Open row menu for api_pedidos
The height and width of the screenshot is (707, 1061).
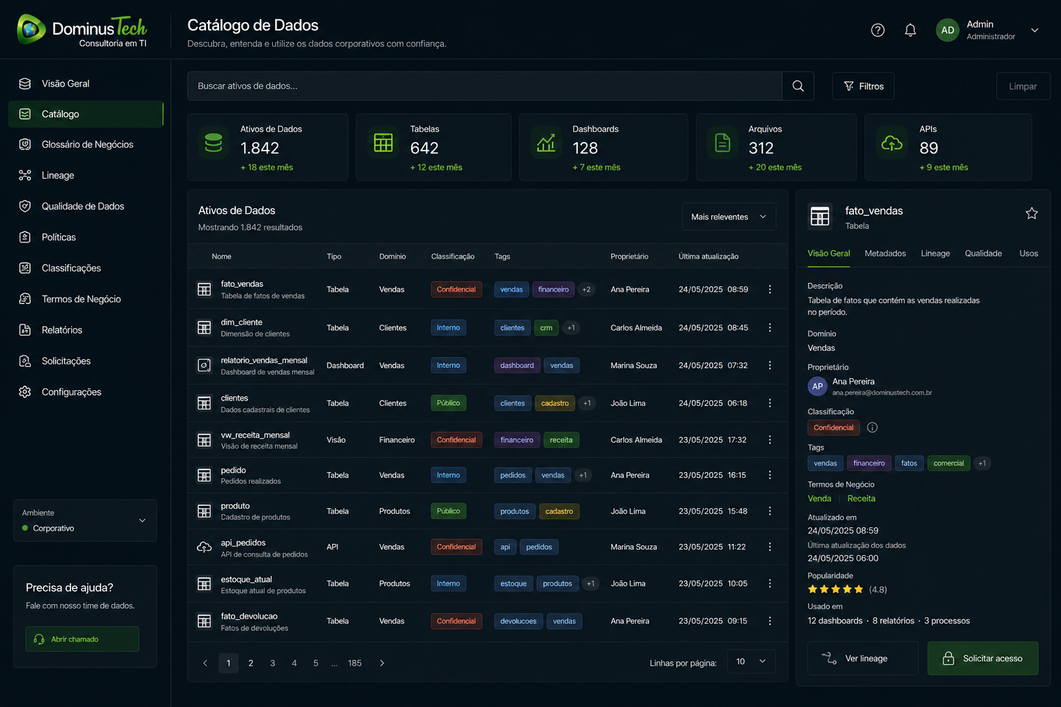(770, 547)
